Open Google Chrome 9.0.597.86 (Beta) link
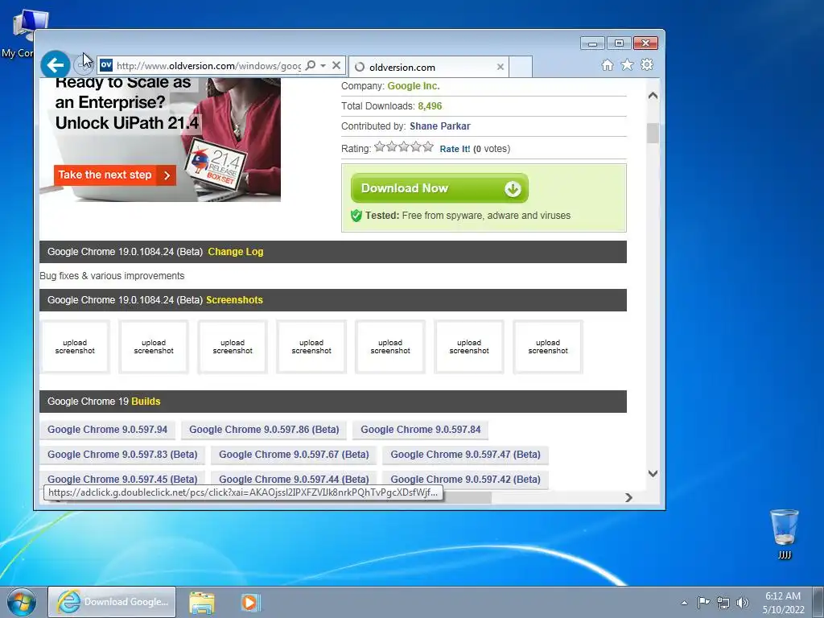The width and height of the screenshot is (824, 618). 264,430
